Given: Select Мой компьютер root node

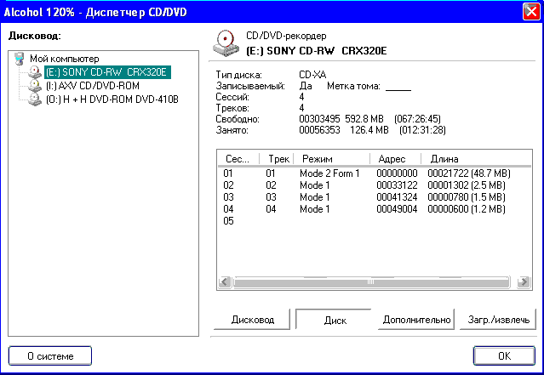Looking at the screenshot, I should [x=64, y=59].
